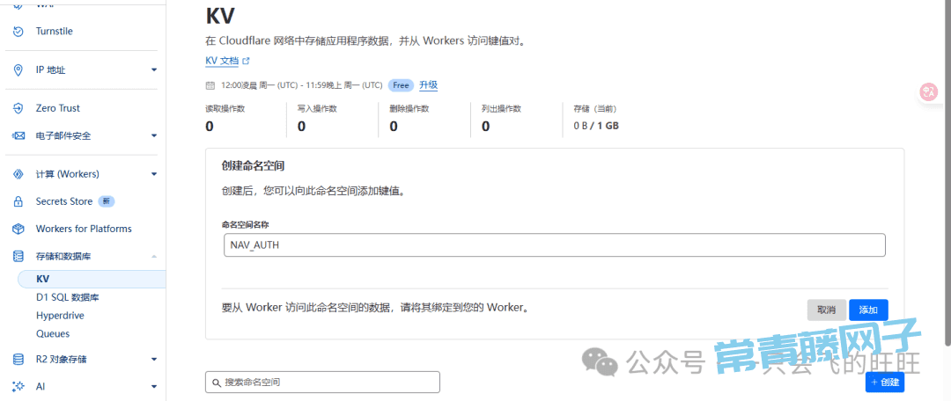Click the 搜索命名空间 search field
Screen dimensions: 951x401
(x=322, y=383)
